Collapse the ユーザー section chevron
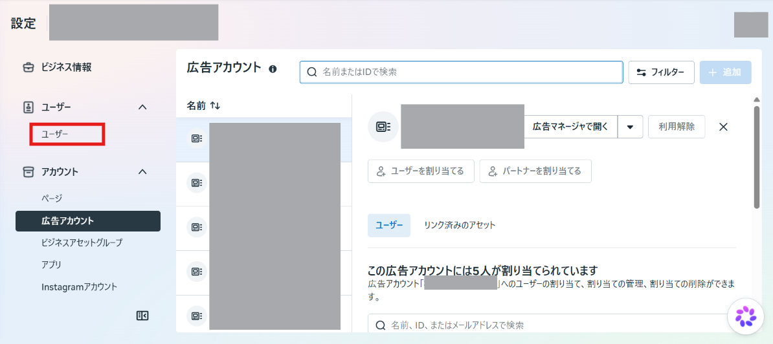This screenshot has width=773, height=344. tap(142, 107)
